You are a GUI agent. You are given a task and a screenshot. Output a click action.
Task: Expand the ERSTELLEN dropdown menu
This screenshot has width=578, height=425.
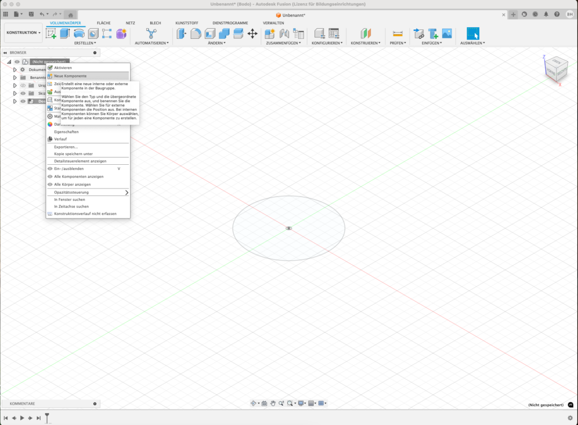click(x=85, y=43)
